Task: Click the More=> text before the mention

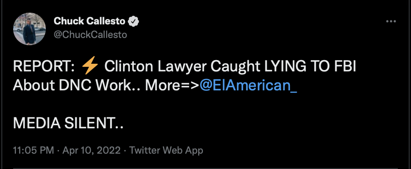Action: [172, 85]
